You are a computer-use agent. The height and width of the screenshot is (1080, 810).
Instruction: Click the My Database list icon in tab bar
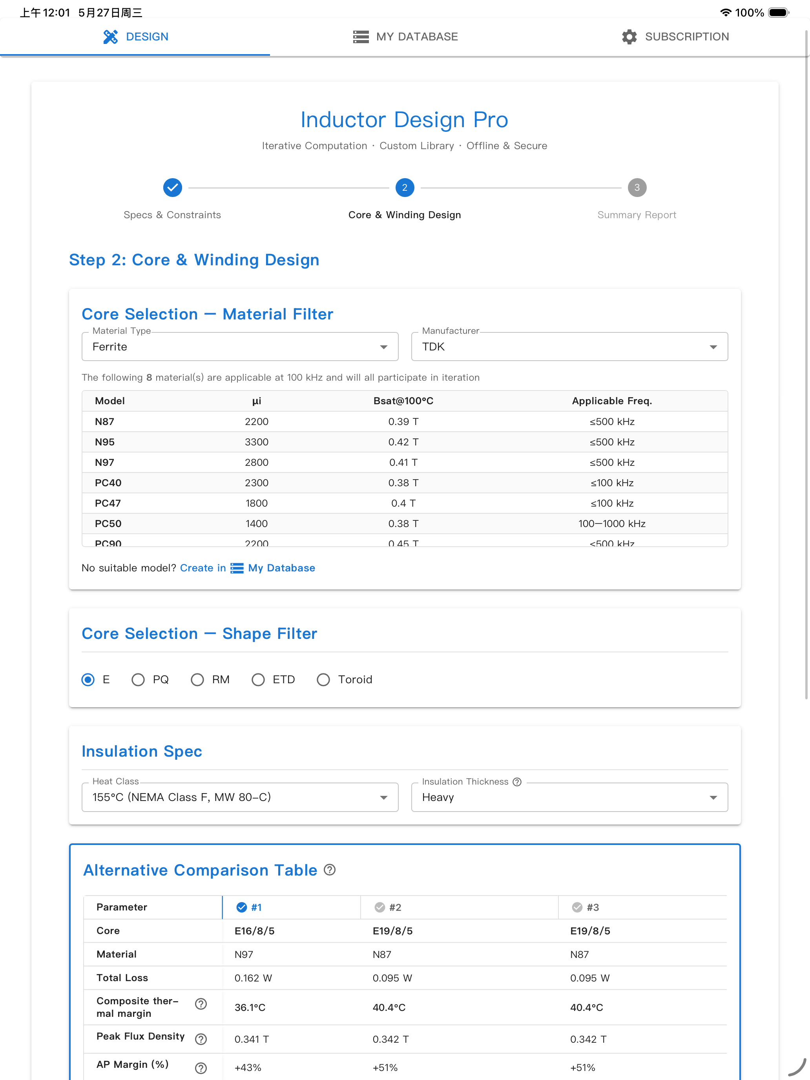point(361,36)
